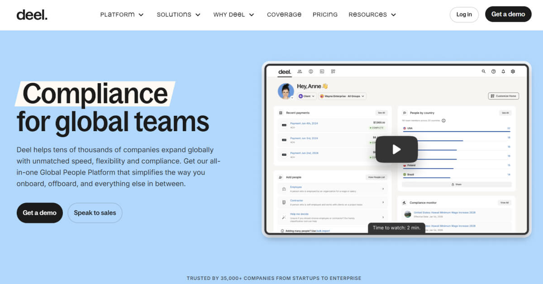Click the Customize Home button
The image size is (543, 284).
point(504,96)
